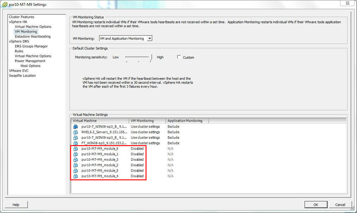Select Datastore Heartbeating in the sidebar
The height and width of the screenshot is (213, 357).
[32, 36]
